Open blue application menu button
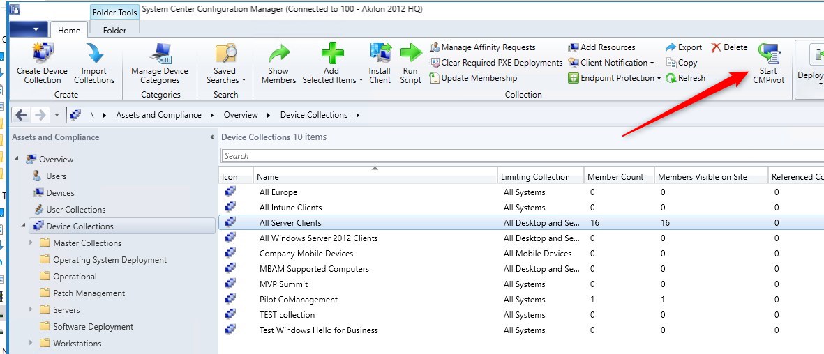The image size is (824, 354). (29, 29)
